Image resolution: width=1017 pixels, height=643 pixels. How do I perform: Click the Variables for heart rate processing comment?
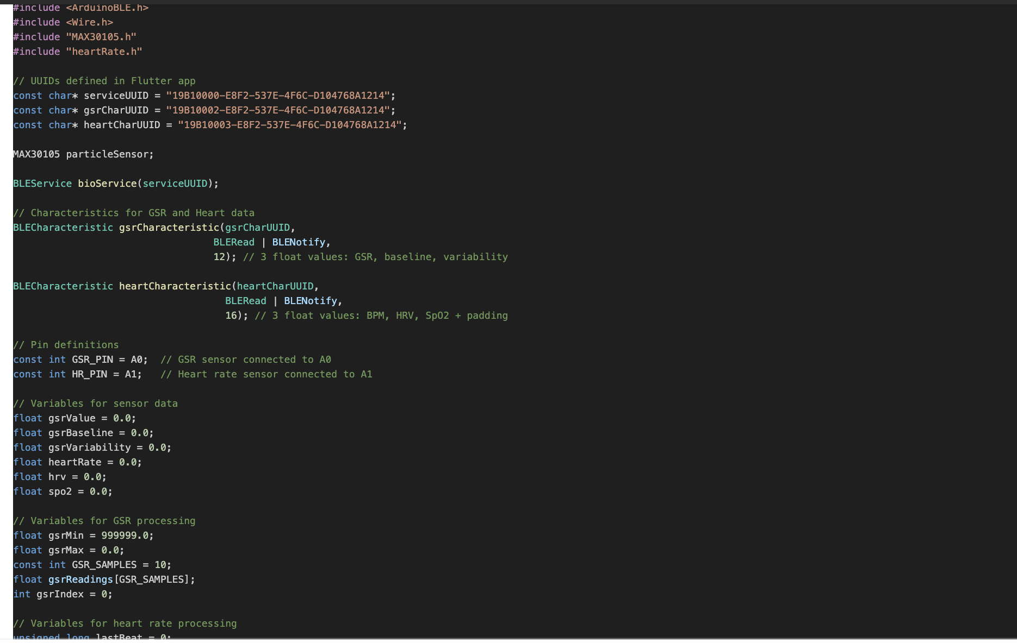(x=125, y=623)
